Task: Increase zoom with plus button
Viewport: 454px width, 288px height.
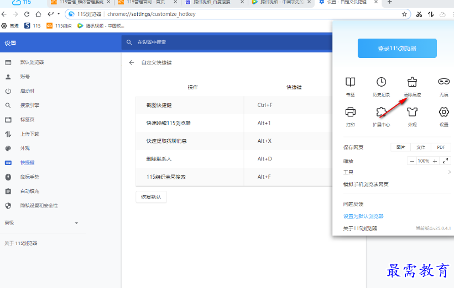Action: point(435,161)
